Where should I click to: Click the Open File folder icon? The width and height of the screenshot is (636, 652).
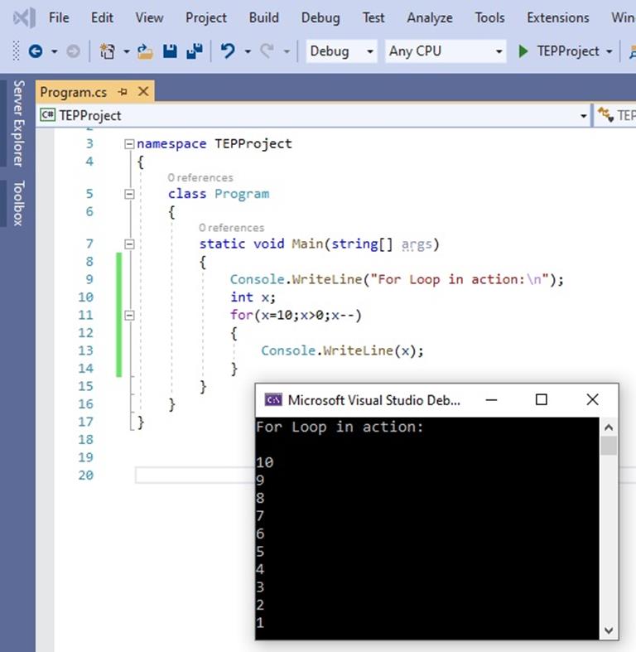[146, 51]
